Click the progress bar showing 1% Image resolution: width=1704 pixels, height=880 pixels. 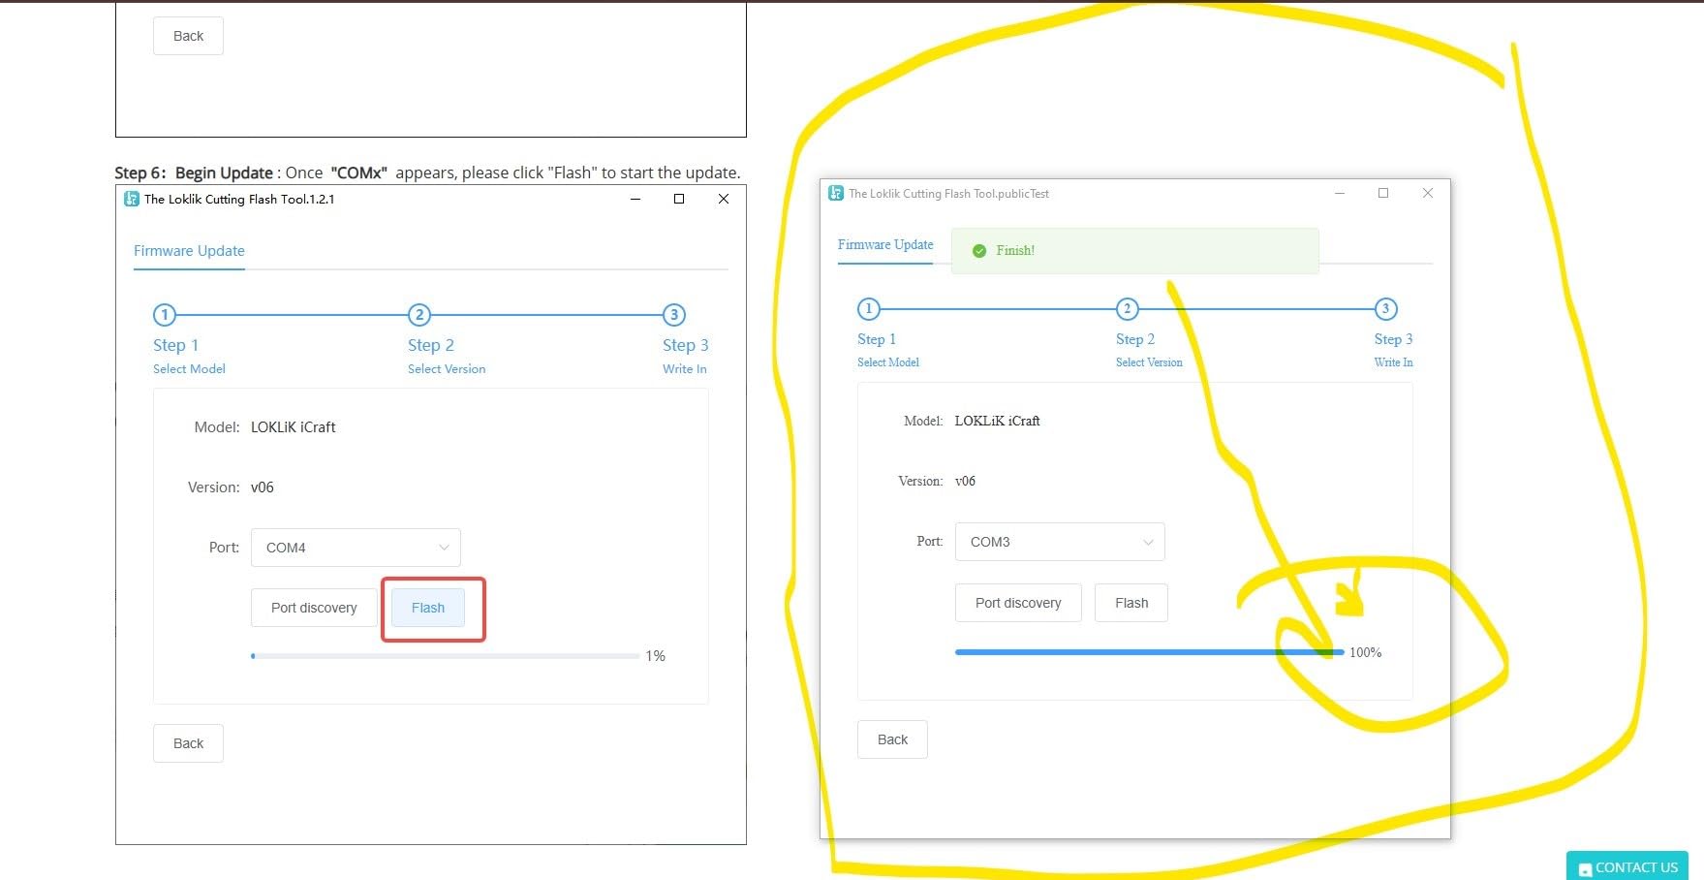[445, 656]
